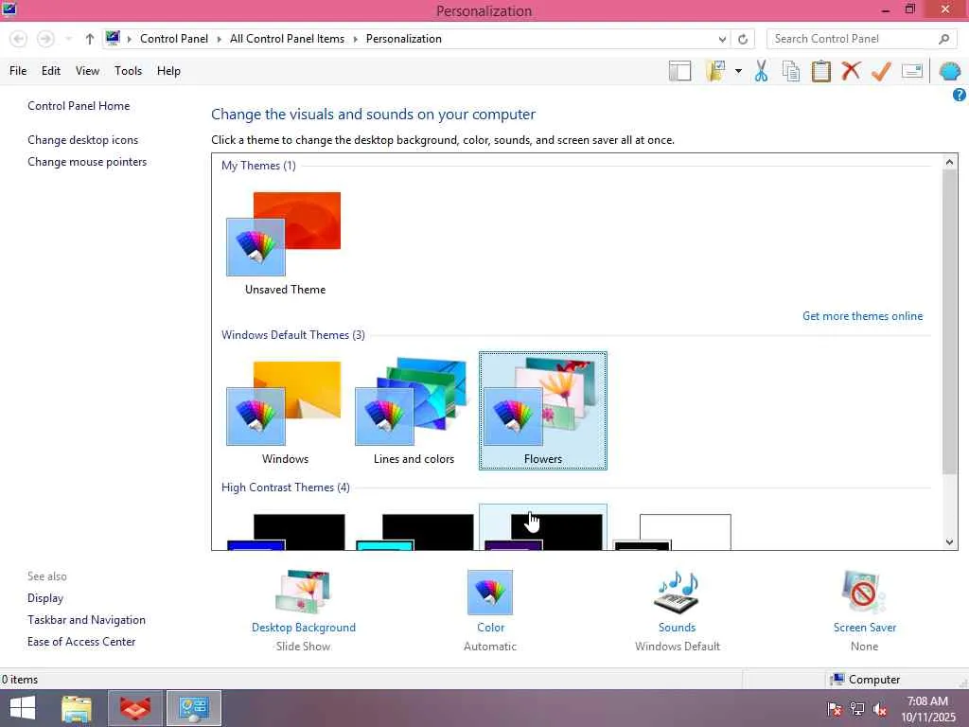Expand the folder options toolbar dropdown arrow
This screenshot has width=969, height=727.
[x=738, y=71]
